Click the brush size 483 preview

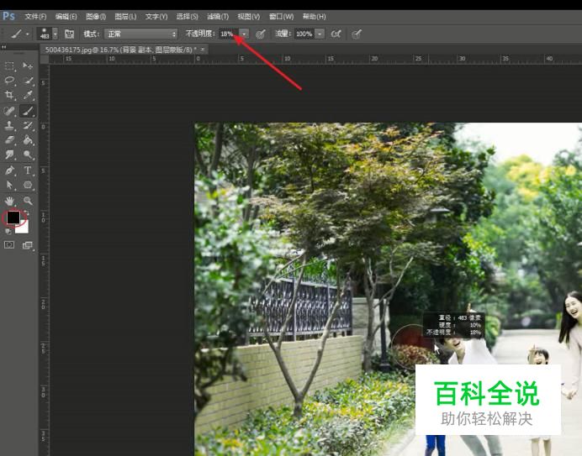coord(45,34)
